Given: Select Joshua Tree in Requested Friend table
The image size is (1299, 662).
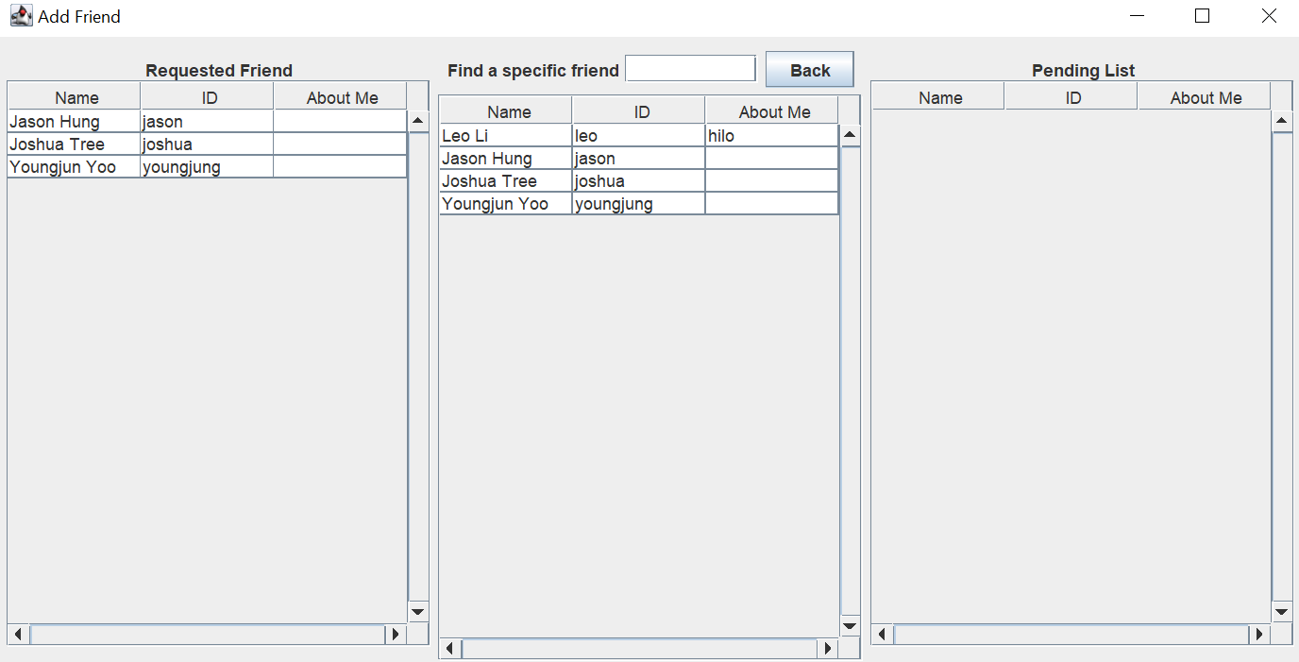Looking at the screenshot, I should click(x=74, y=144).
